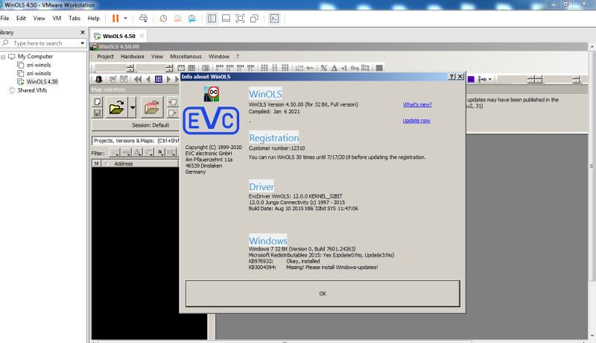Viewport: 596px width, 343px height.
Task: Expand the dropdown arrow beside open folder
Action: click(133, 107)
